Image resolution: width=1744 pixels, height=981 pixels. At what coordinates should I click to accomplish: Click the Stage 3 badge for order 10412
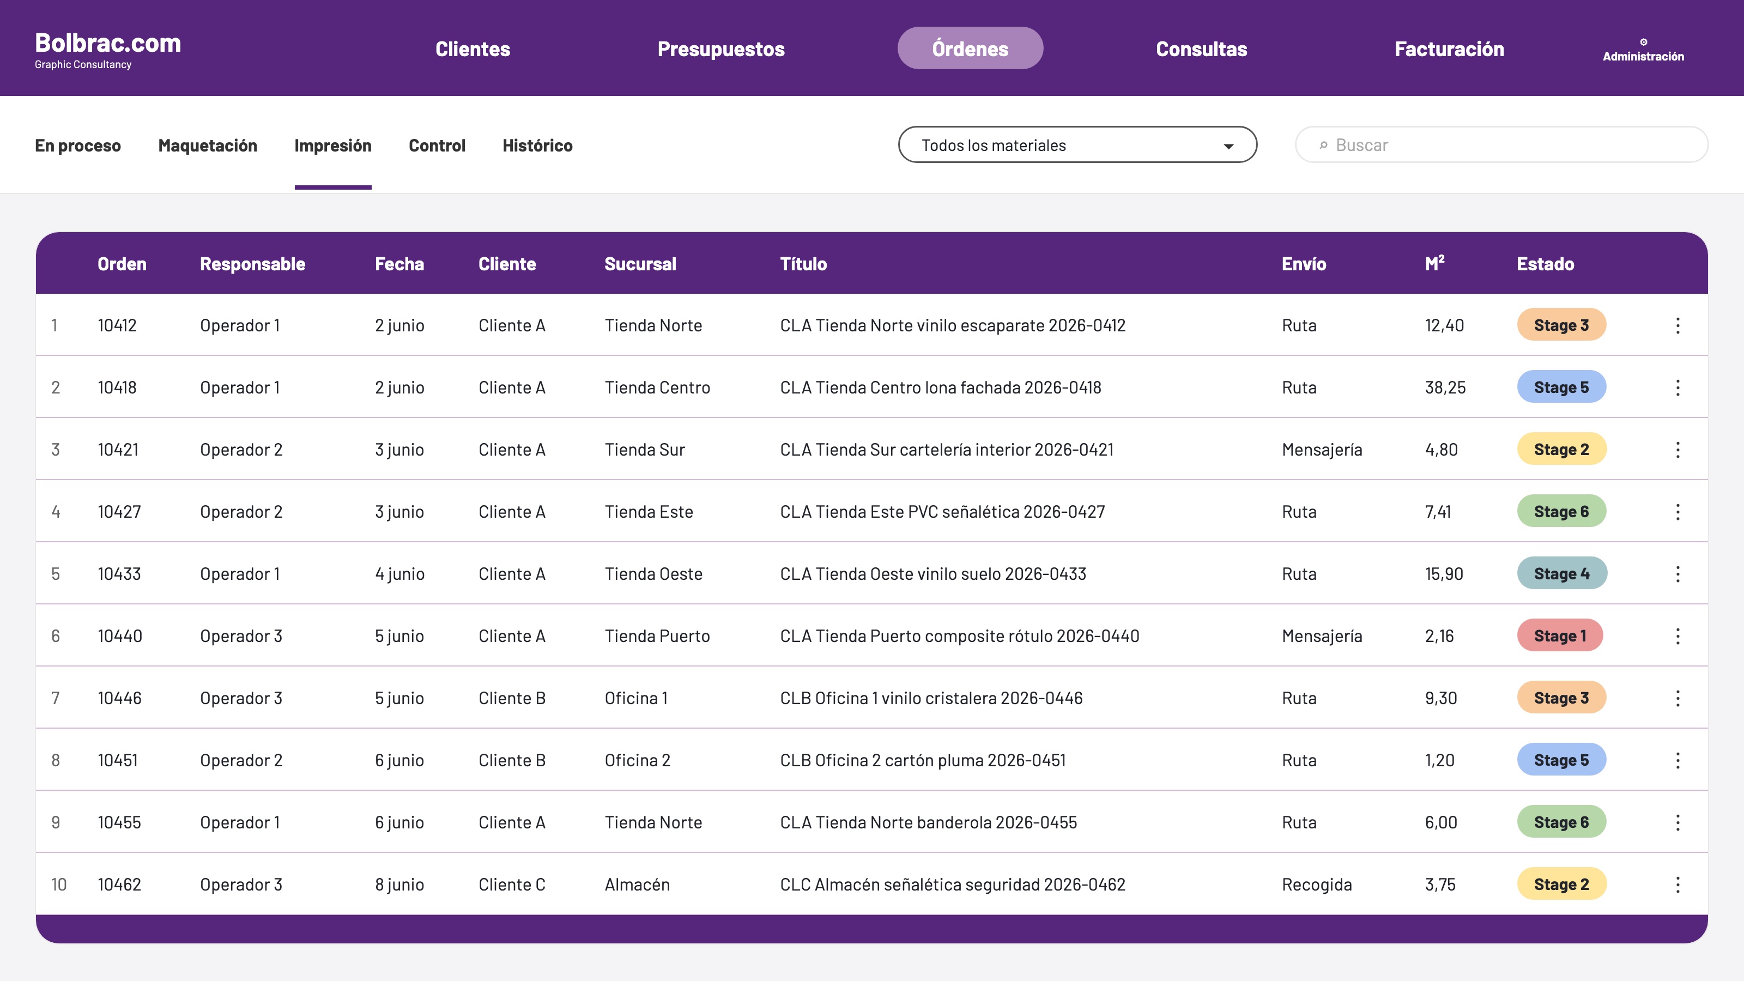[1561, 325]
